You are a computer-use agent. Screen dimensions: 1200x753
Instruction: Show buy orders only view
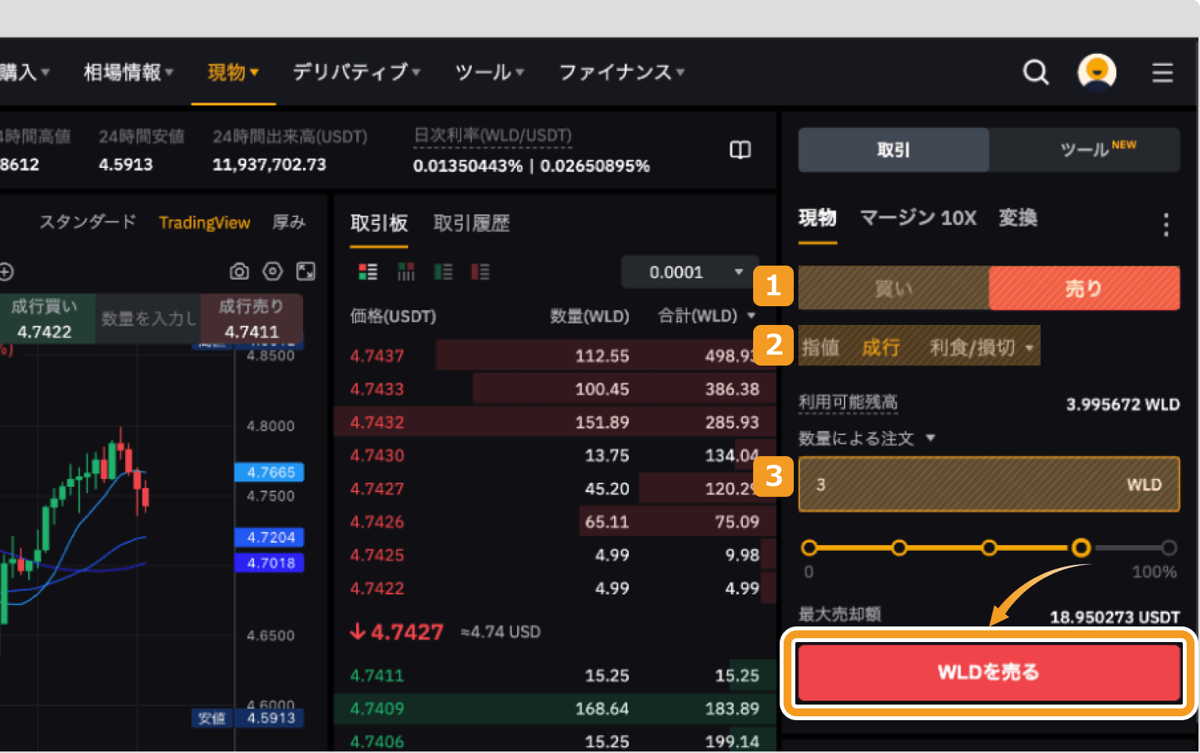click(x=443, y=272)
